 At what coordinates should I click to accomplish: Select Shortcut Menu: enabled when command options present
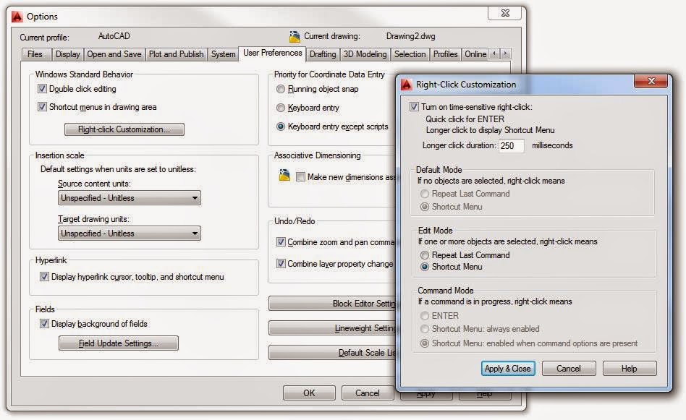point(424,343)
